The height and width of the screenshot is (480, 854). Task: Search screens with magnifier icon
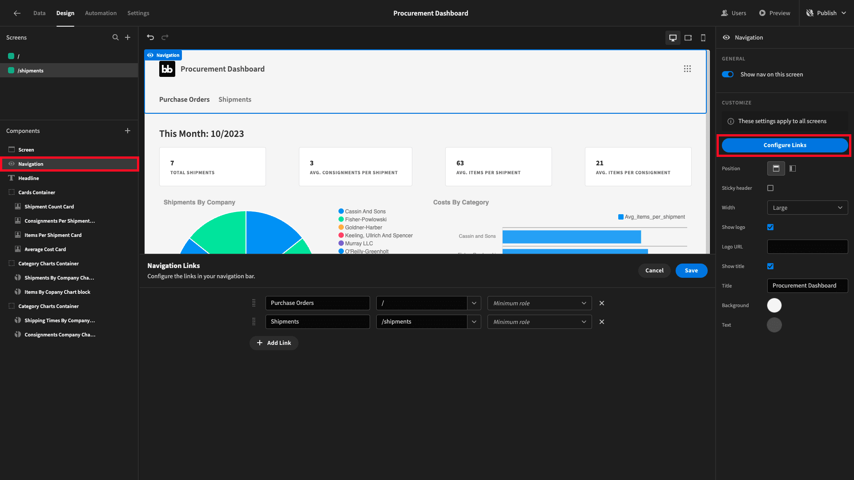pyautogui.click(x=116, y=37)
